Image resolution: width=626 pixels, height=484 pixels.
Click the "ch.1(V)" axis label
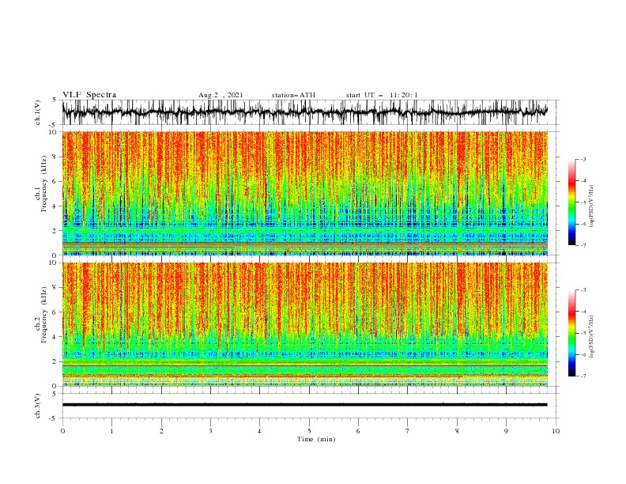(x=38, y=112)
